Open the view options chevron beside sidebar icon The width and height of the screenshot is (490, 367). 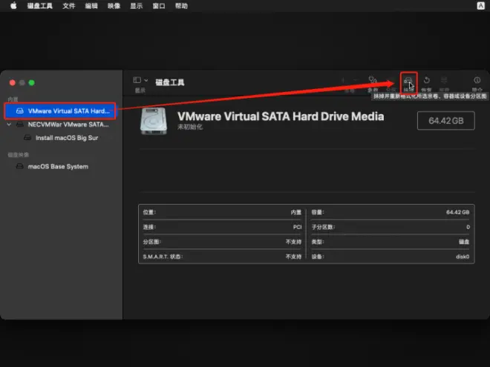point(146,80)
